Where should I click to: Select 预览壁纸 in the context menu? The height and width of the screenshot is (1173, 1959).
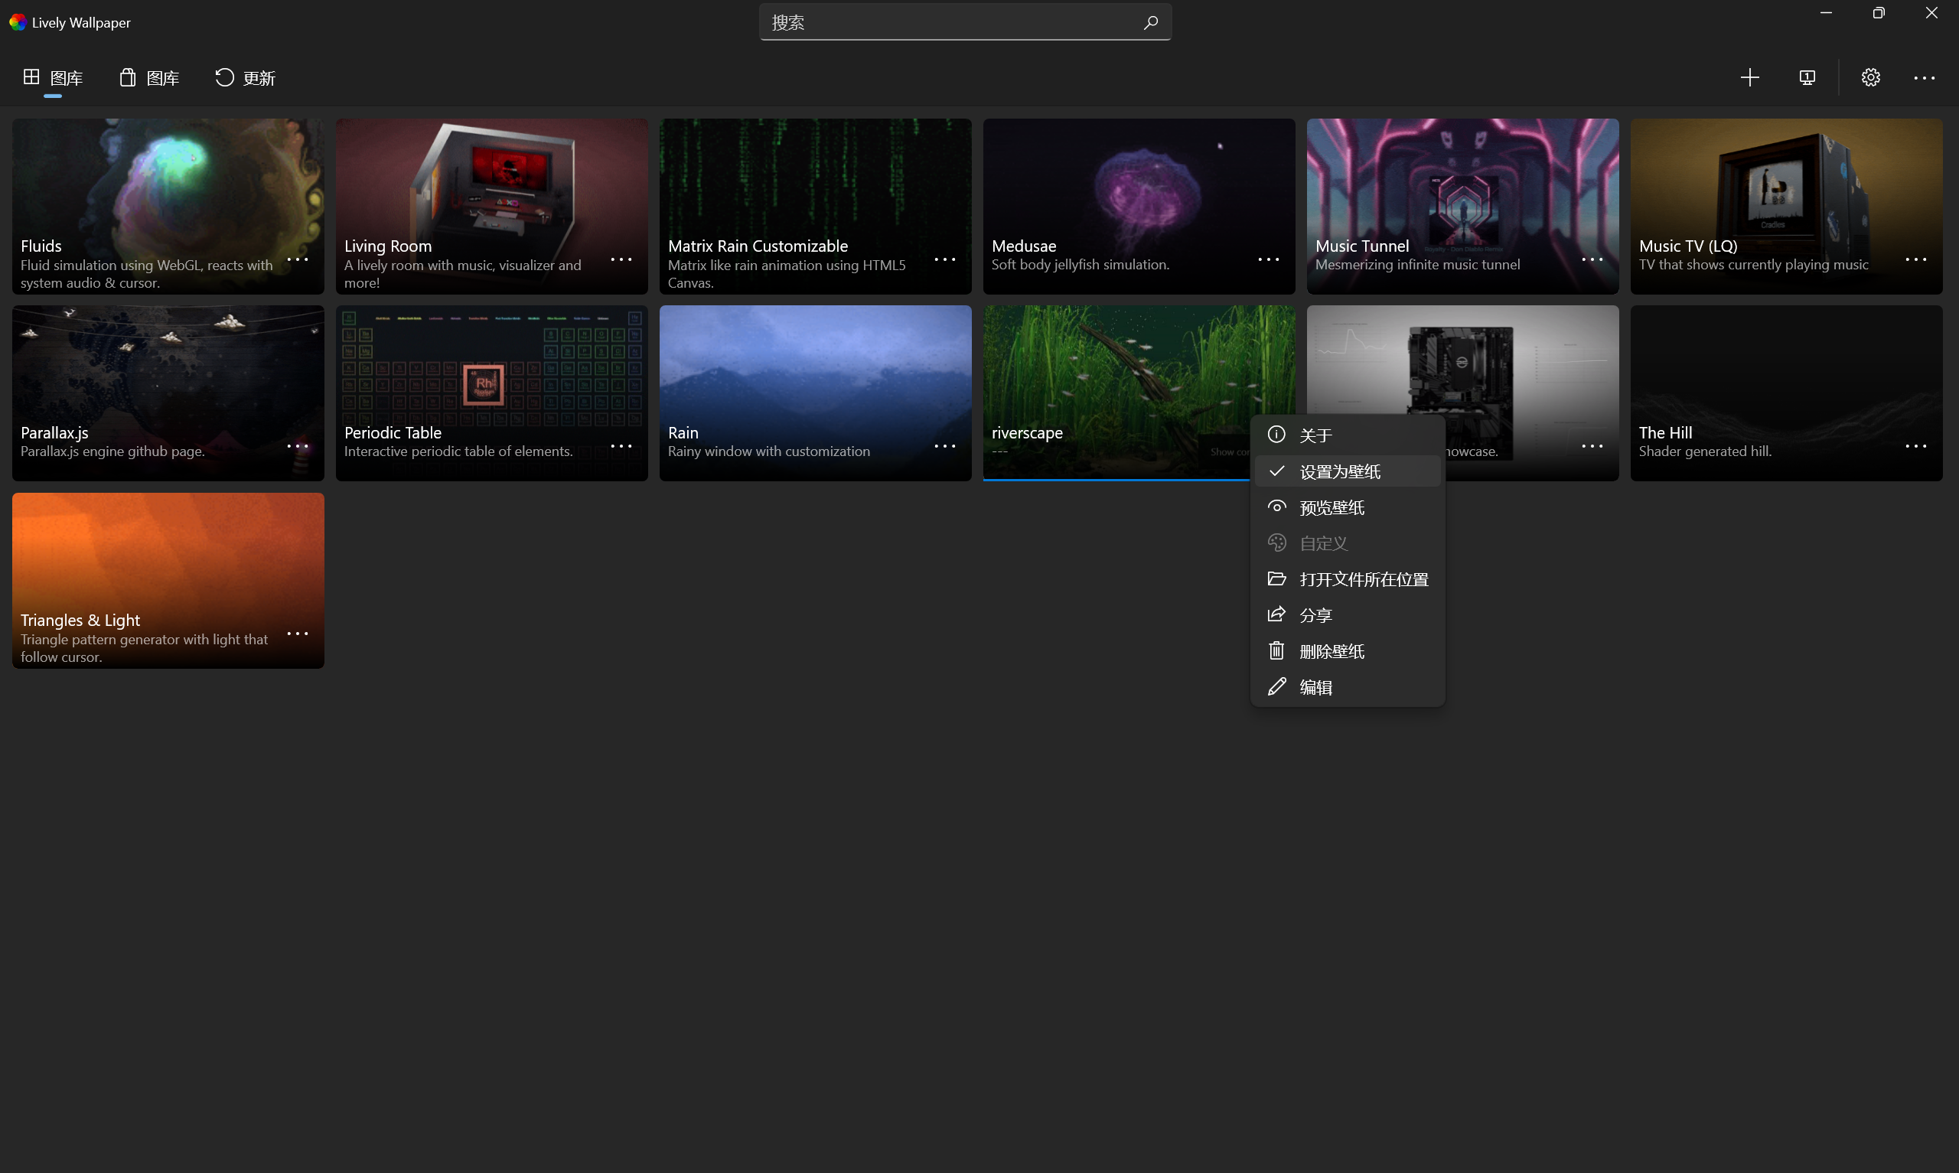(x=1348, y=507)
